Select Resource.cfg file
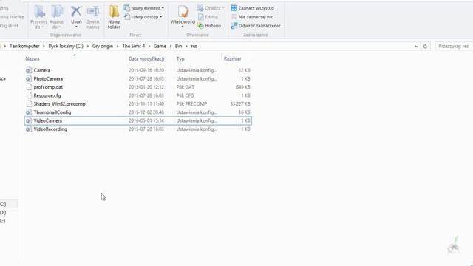 [47, 95]
